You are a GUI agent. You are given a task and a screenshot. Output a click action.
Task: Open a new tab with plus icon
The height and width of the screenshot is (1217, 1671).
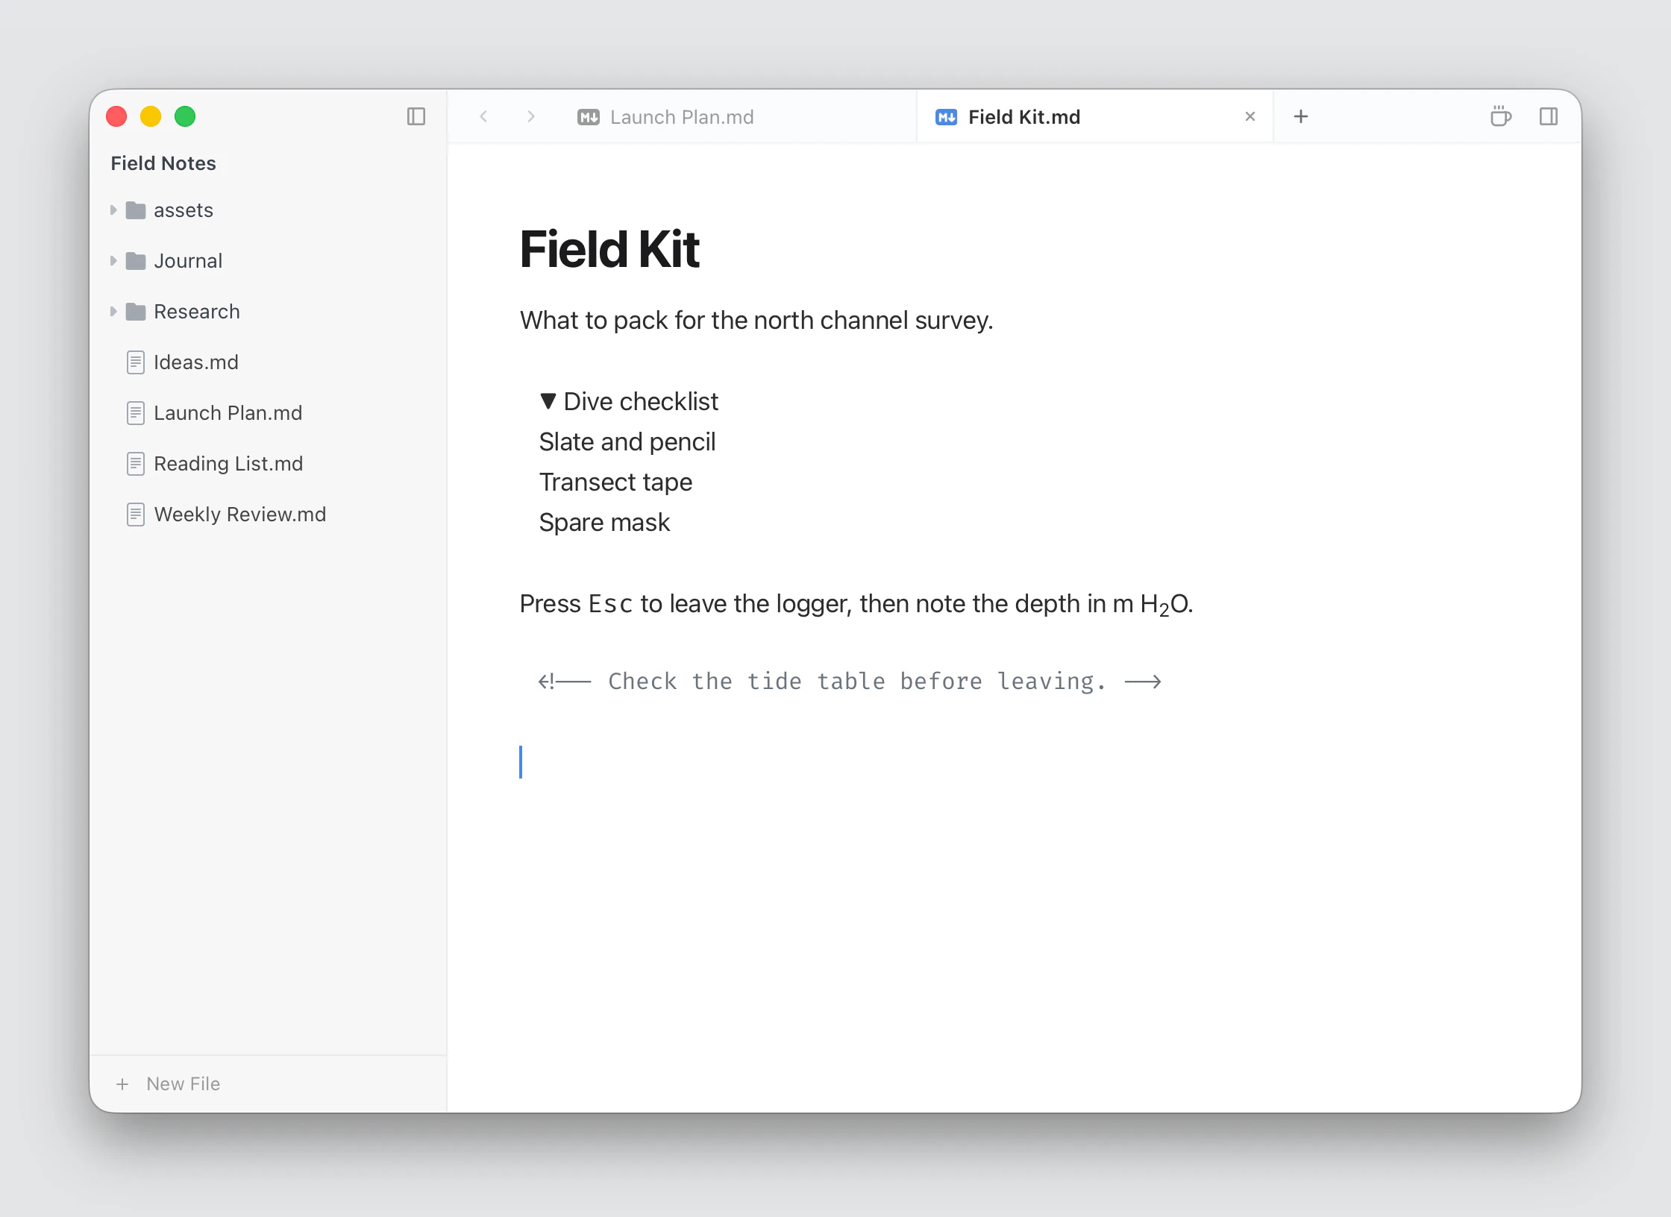[x=1301, y=116]
